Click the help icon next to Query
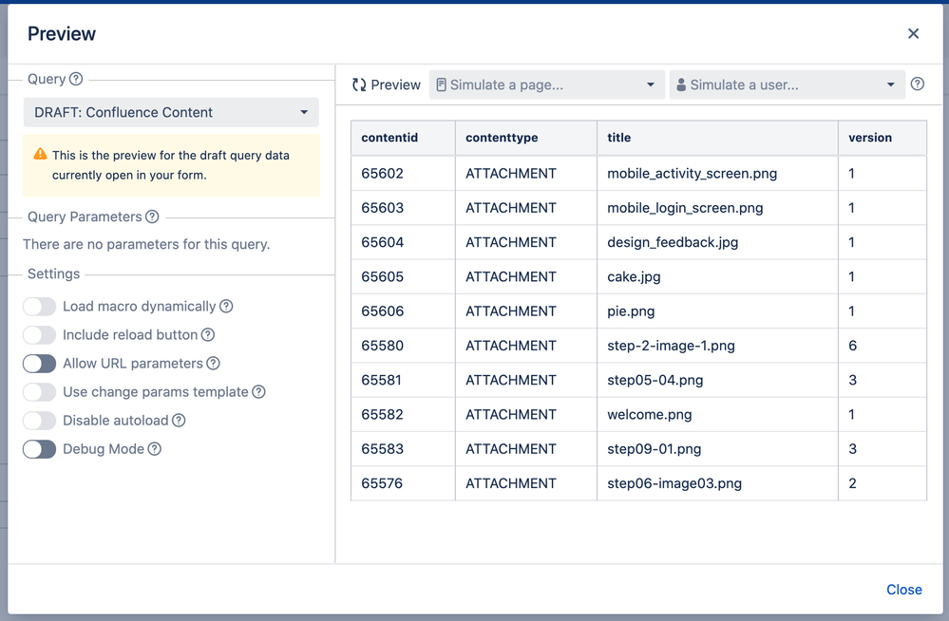Screen dimensions: 949x621 coord(76,79)
